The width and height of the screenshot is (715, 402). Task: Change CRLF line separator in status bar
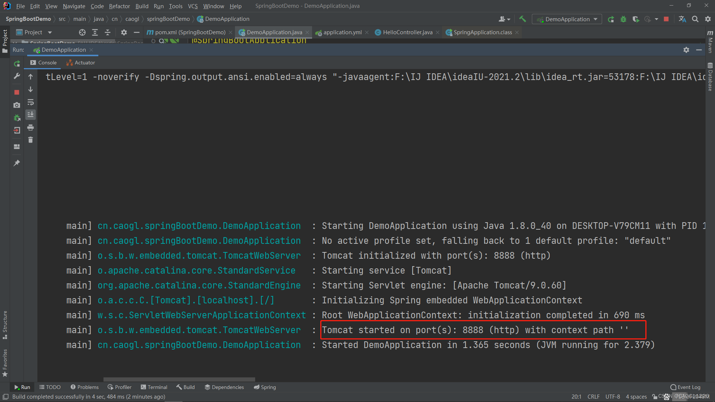coord(593,397)
